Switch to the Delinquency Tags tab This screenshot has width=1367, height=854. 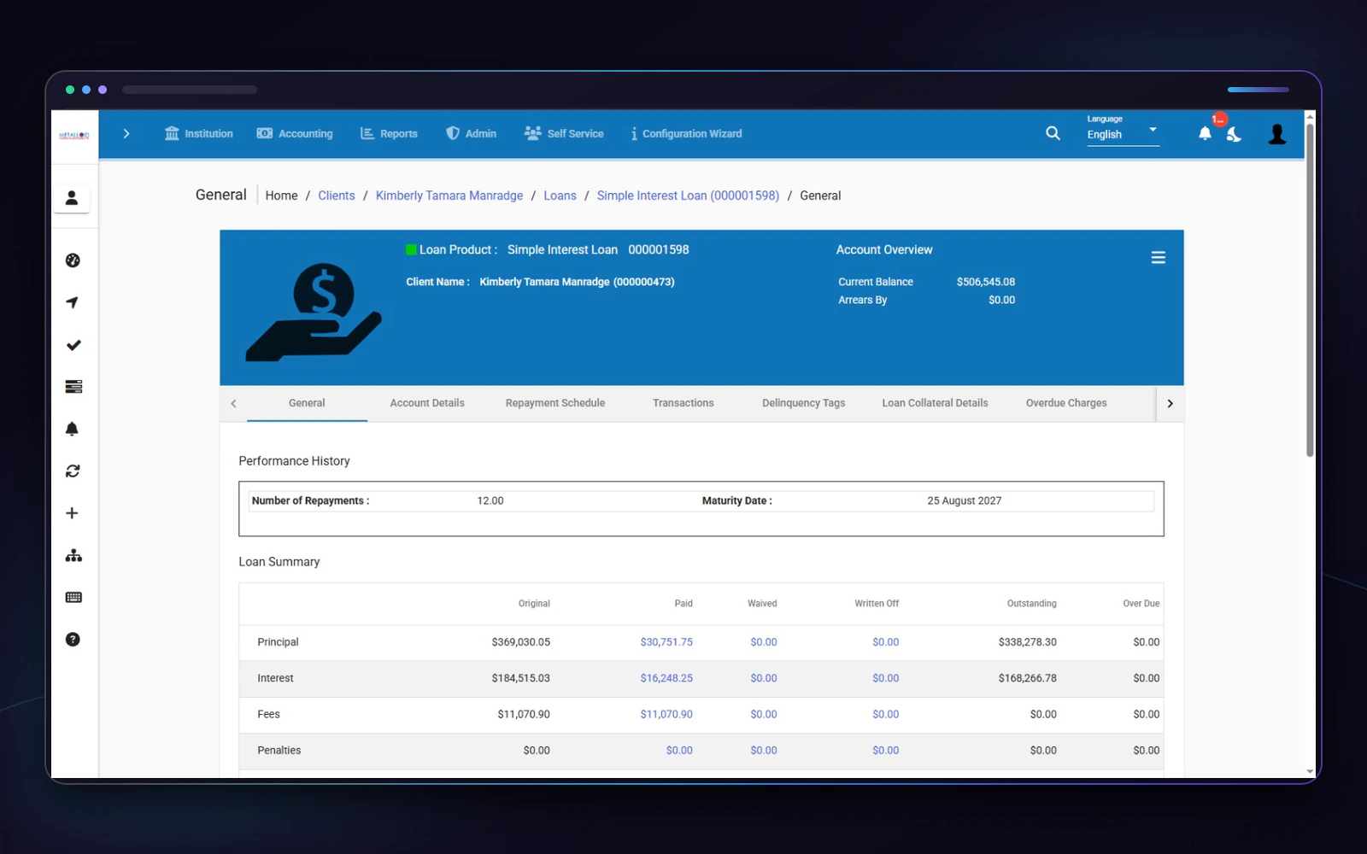(x=803, y=403)
